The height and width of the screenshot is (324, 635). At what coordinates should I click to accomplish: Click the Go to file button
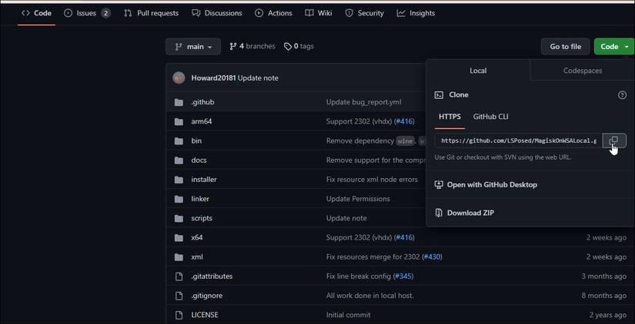(x=565, y=47)
